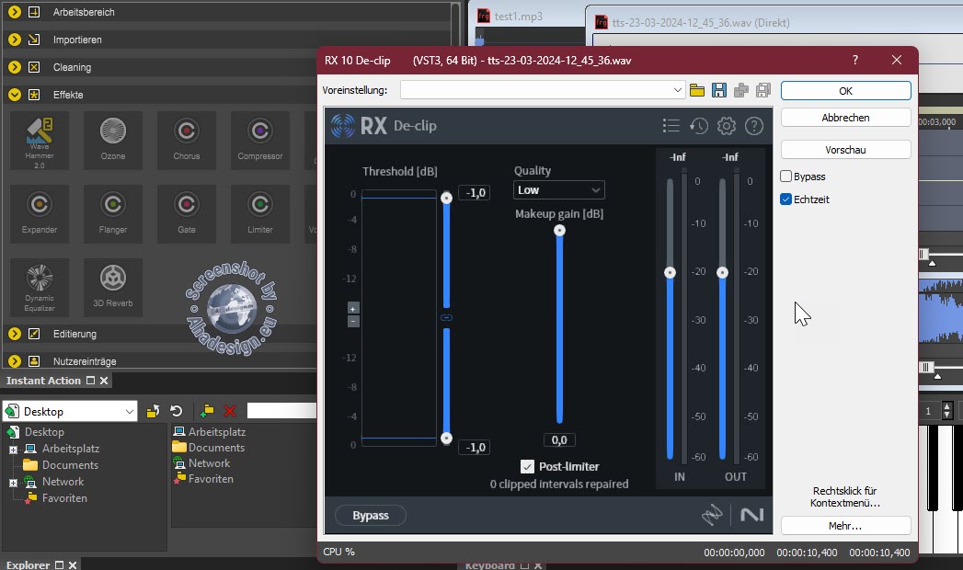Click the Makeup gain 0,0 value field
This screenshot has height=570, width=963.
(559, 440)
